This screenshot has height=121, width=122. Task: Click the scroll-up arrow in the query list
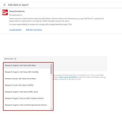51,64
